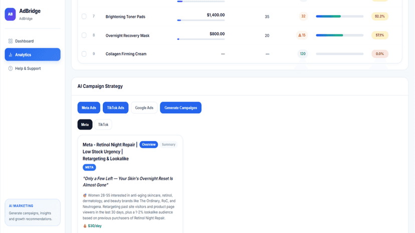Viewport: 415px width, 233px height.
Task: Click the 57.1% margin badge
Action: [x=379, y=35]
